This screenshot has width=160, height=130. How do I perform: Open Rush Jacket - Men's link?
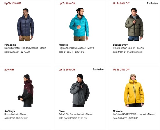[x=15, y=114]
